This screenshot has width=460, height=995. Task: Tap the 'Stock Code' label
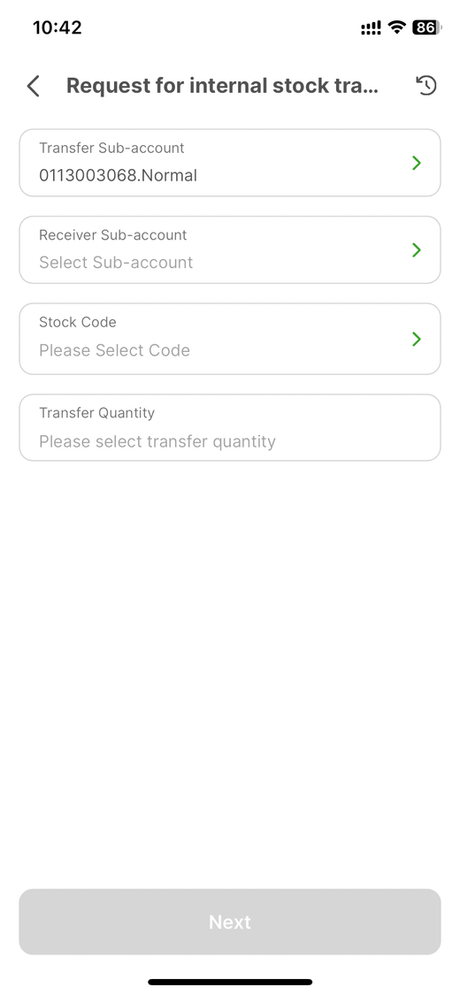coord(78,322)
